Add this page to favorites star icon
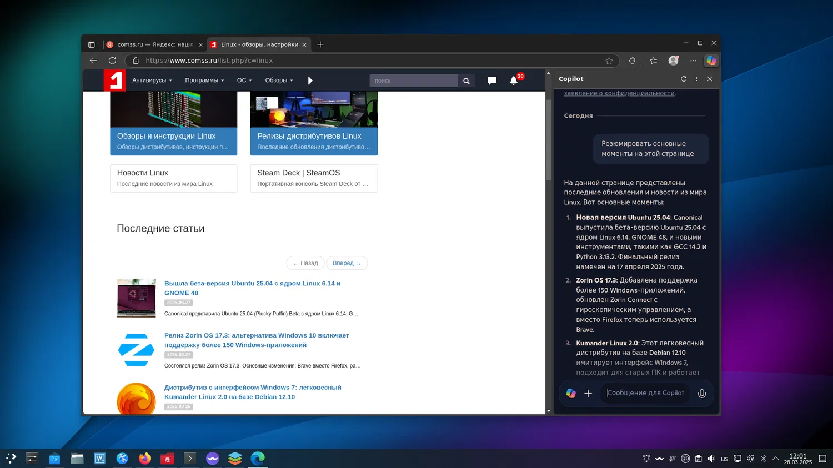833x468 pixels. point(609,61)
